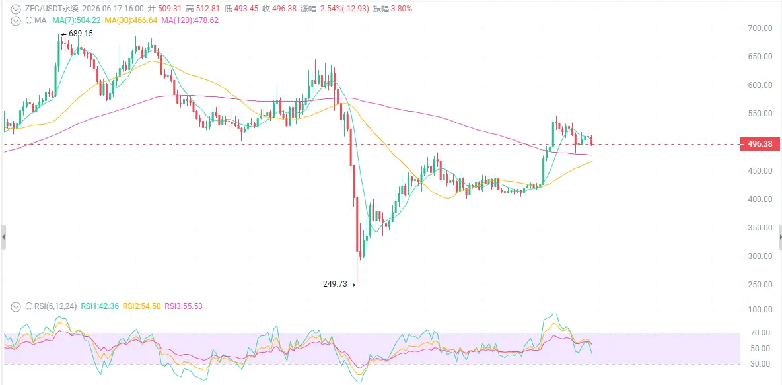Click the 400.00 price axis label
Image resolution: width=782 pixels, height=385 pixels.
tap(761, 199)
